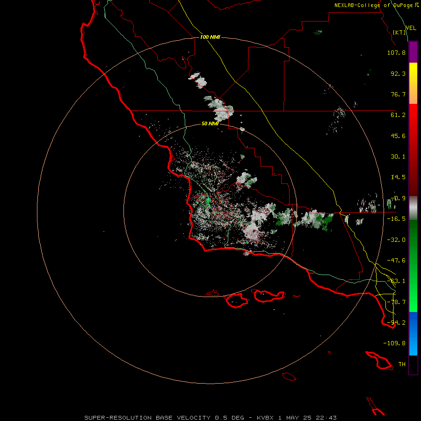Select the 92.3 legend value
The image size is (421, 421).
point(398,73)
